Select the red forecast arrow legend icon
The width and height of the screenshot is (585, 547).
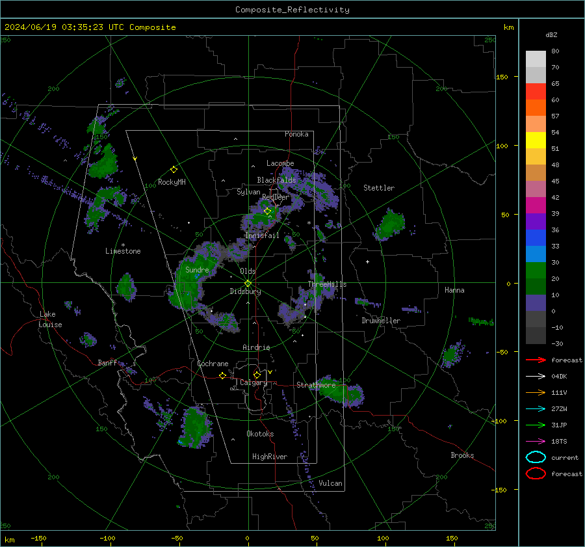536,360
